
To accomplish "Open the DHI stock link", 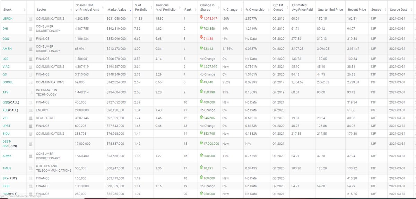I will pyautogui.click(x=5, y=29).
